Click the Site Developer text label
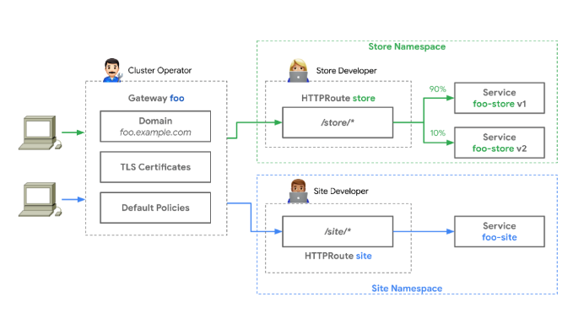 pyautogui.click(x=341, y=191)
